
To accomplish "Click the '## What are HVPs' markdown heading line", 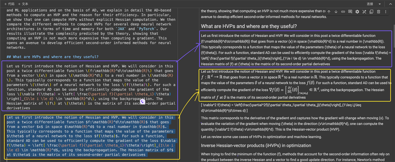I will [x=53, y=57].
